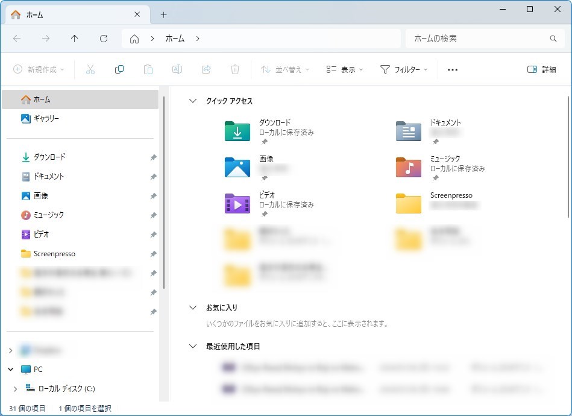Click the ホームの検索 search box
The height and width of the screenshot is (416, 572).
point(479,39)
